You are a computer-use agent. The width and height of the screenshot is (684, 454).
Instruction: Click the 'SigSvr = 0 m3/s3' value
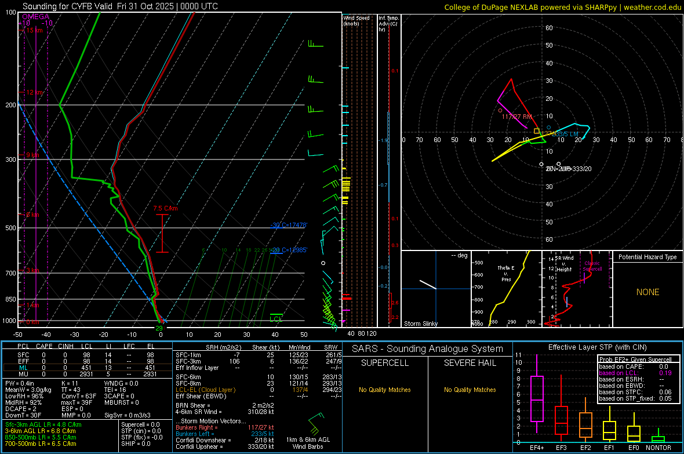pyautogui.click(x=128, y=415)
